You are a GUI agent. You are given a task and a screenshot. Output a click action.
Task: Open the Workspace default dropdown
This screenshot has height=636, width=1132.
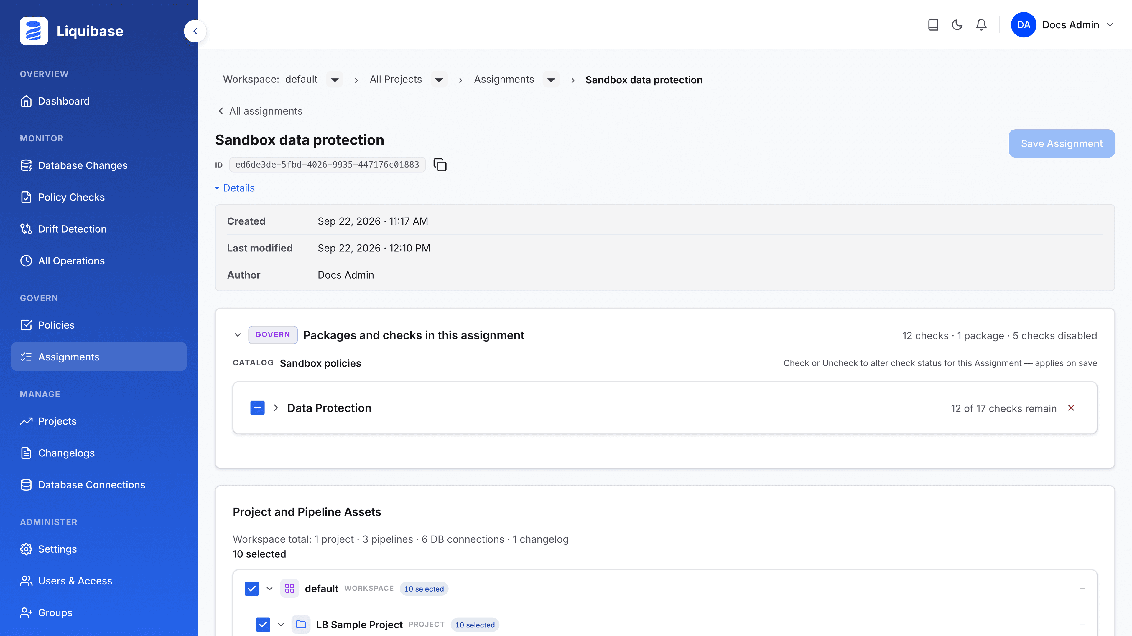(x=334, y=80)
